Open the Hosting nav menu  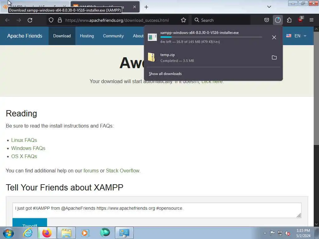click(87, 36)
